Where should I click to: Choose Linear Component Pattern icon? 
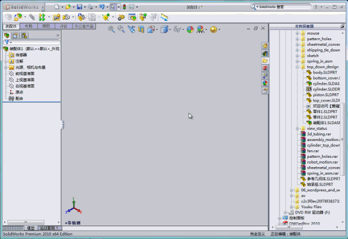[x=42, y=17]
